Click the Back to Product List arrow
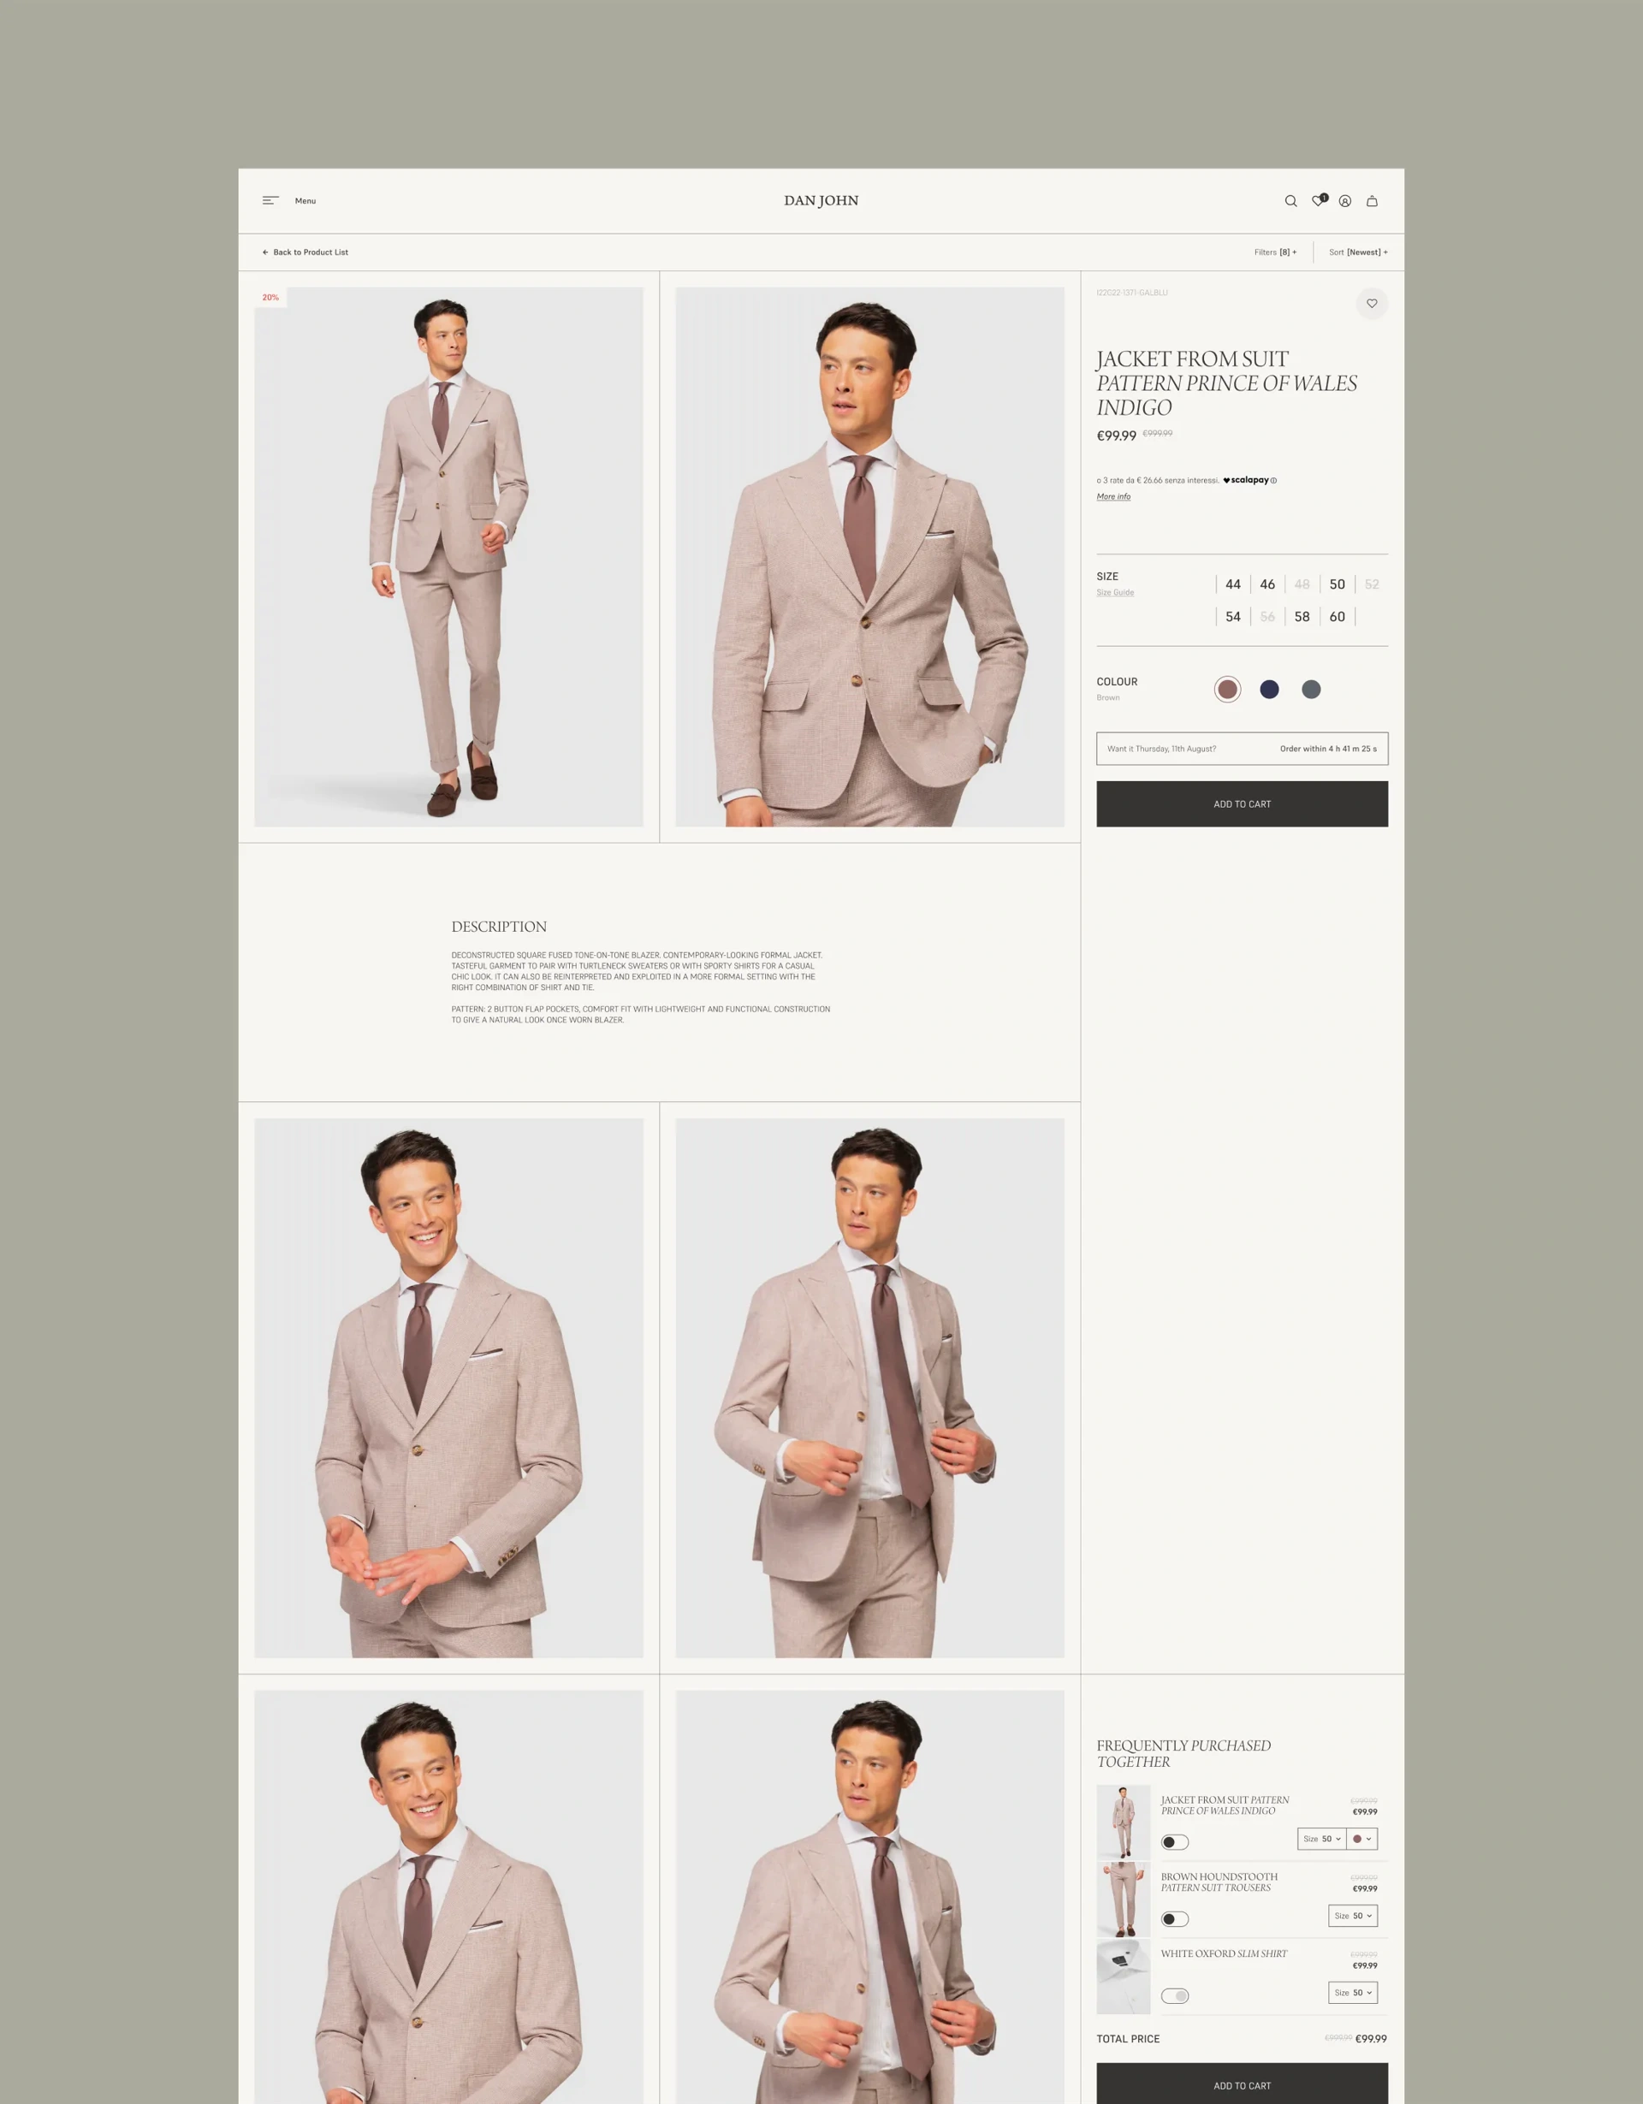This screenshot has height=2104, width=1643. pyautogui.click(x=265, y=252)
